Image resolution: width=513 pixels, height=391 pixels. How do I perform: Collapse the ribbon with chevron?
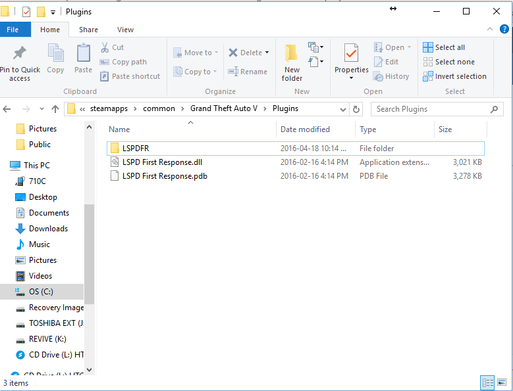(490, 29)
